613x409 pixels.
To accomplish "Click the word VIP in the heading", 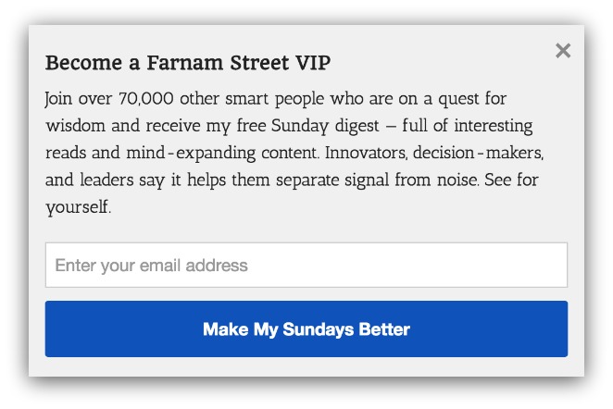I will point(313,63).
